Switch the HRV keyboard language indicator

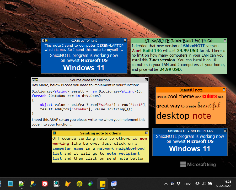point(187,184)
